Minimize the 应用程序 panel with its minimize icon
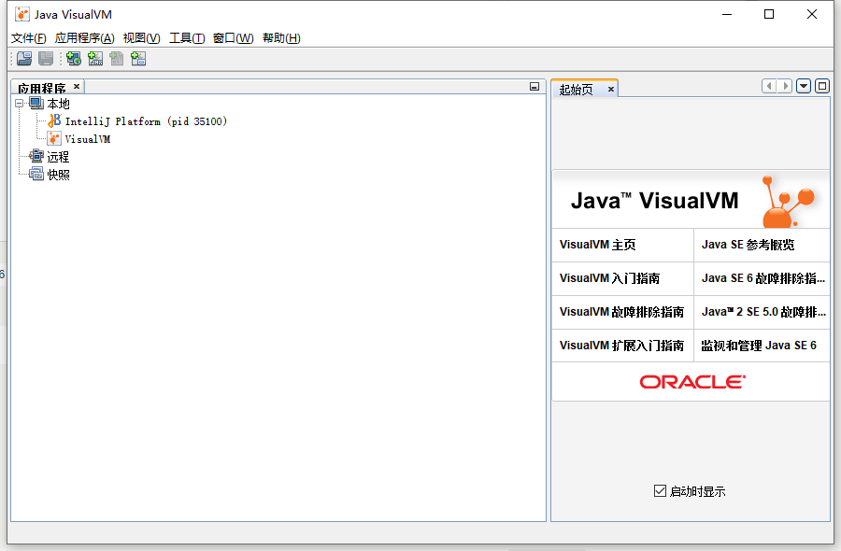Viewport: 841px width, 551px height. click(535, 86)
